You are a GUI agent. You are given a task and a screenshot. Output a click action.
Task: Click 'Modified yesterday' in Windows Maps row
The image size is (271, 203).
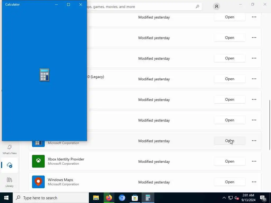pyautogui.click(x=154, y=182)
